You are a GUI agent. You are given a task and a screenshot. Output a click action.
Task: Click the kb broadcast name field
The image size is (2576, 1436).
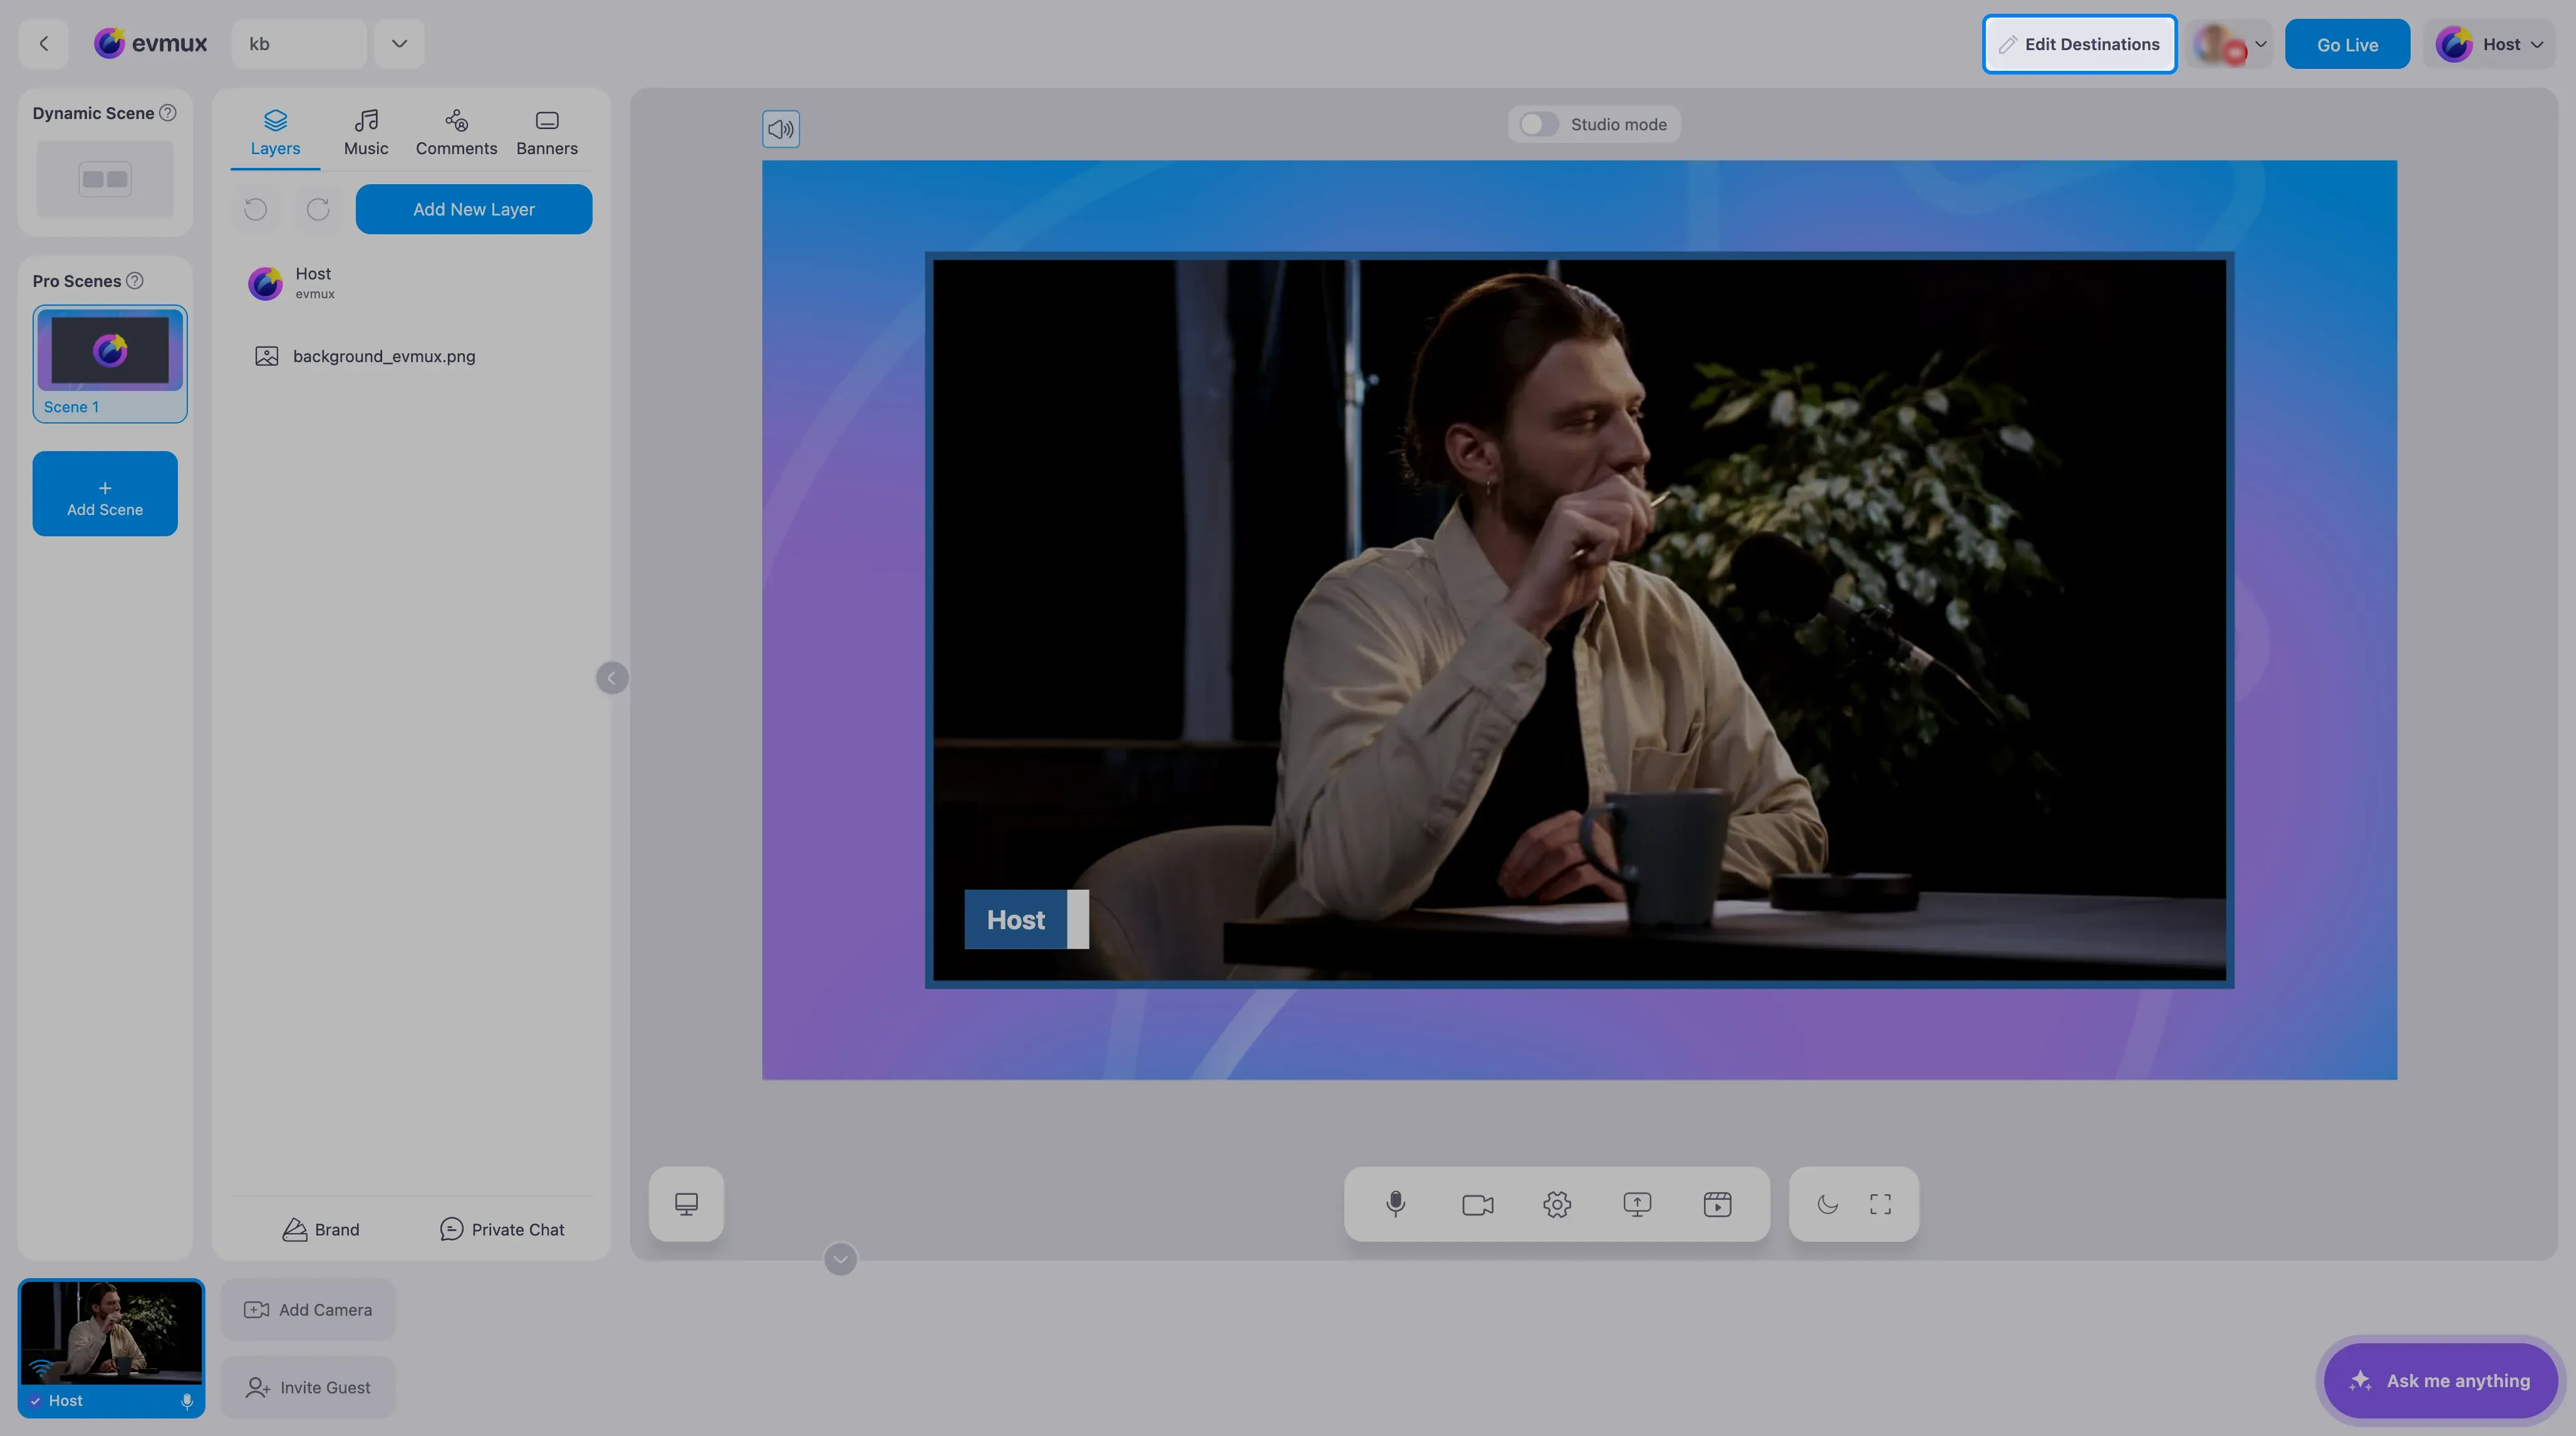tap(299, 44)
